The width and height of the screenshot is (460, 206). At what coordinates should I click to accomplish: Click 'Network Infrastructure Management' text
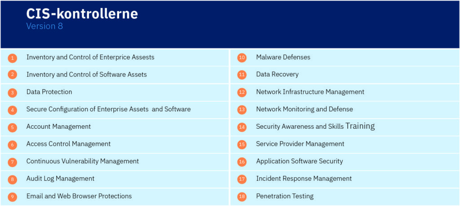click(310, 92)
